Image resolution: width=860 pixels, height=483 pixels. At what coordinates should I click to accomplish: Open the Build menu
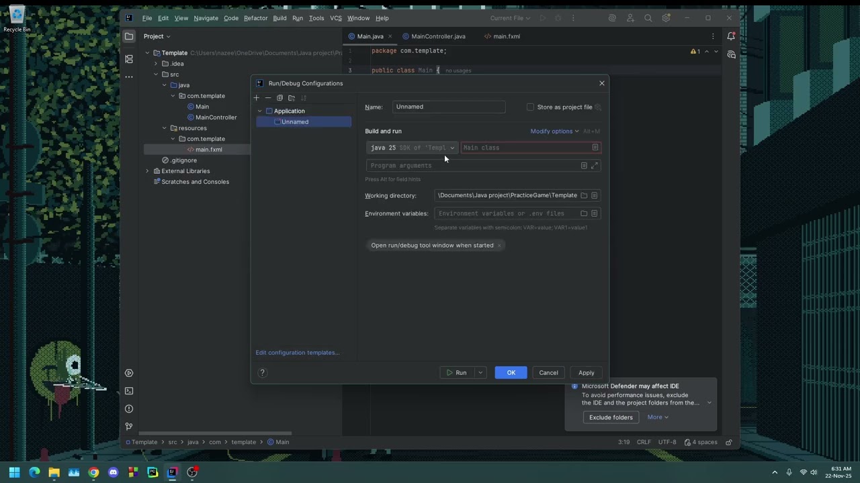[279, 18]
